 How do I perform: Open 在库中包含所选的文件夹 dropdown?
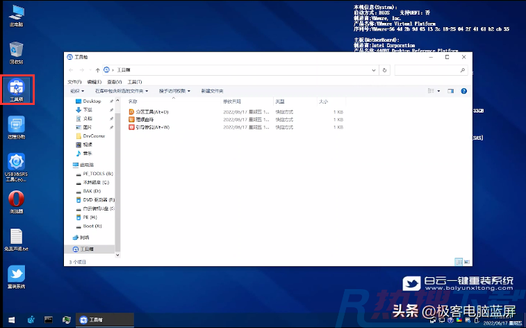[x=122, y=91]
